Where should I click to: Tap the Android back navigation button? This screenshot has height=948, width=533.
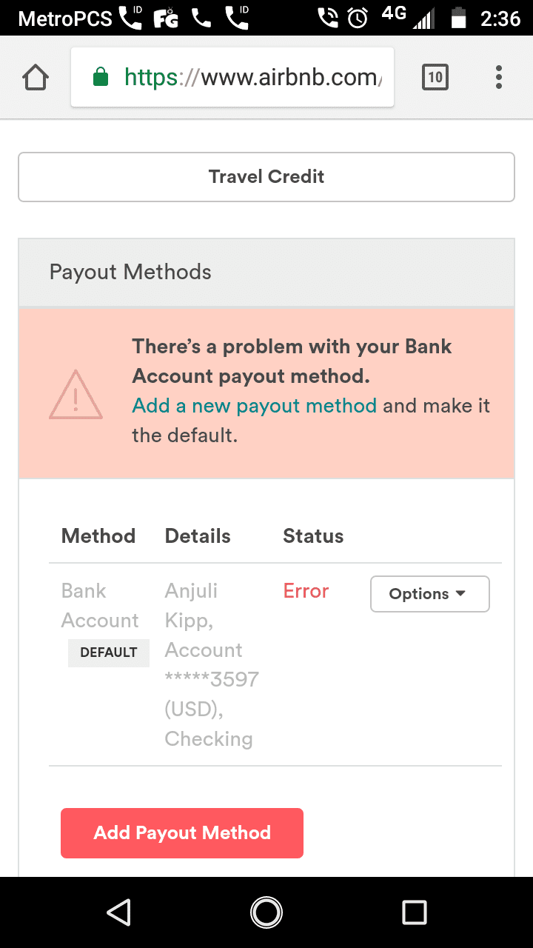[118, 912]
